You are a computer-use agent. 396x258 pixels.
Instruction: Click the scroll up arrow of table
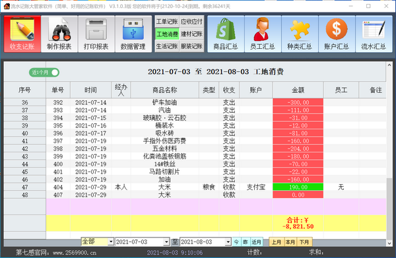tap(389, 65)
